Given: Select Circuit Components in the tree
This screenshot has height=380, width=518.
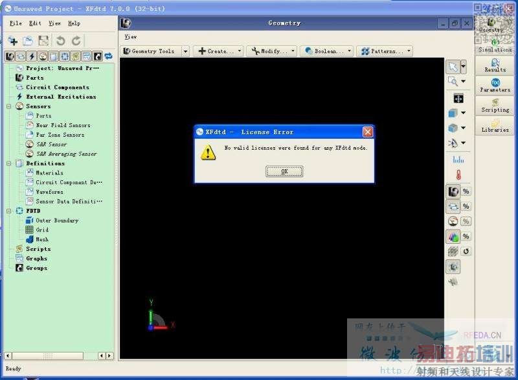Looking at the screenshot, I should pyautogui.click(x=58, y=88).
